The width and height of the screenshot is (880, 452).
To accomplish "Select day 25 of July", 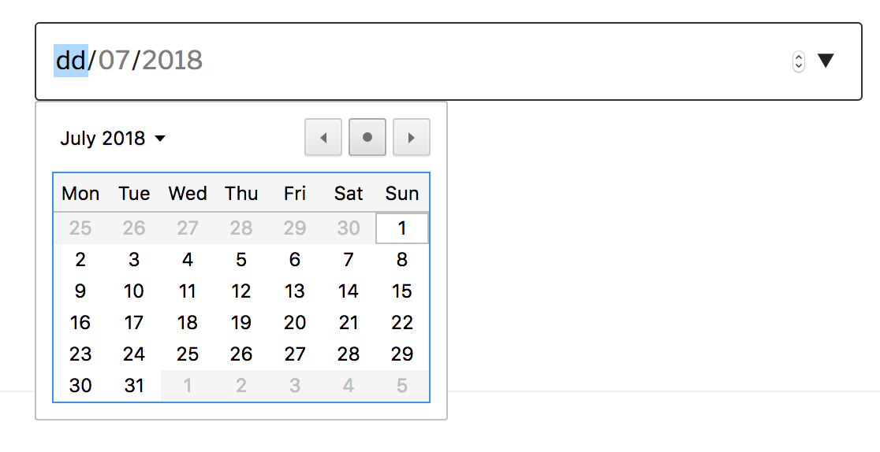I will (188, 354).
